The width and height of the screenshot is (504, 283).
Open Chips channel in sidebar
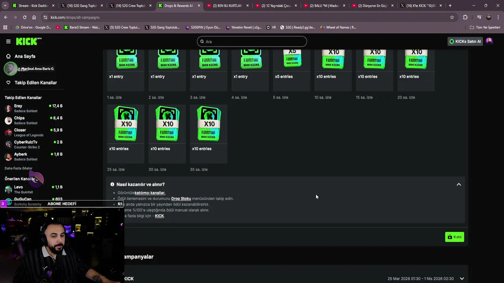click(33, 120)
